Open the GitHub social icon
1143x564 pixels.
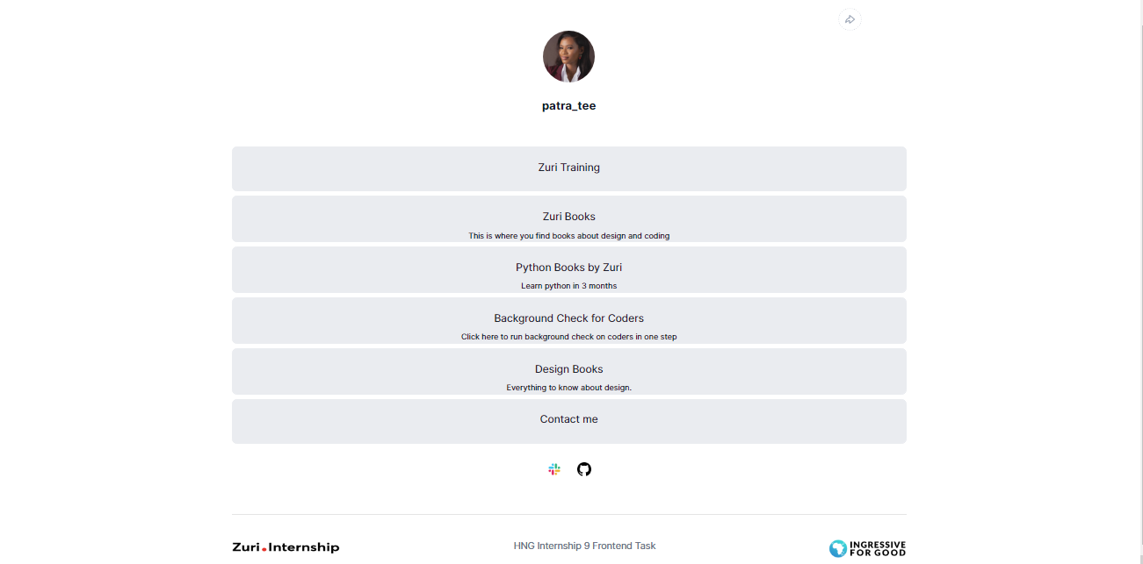(584, 469)
